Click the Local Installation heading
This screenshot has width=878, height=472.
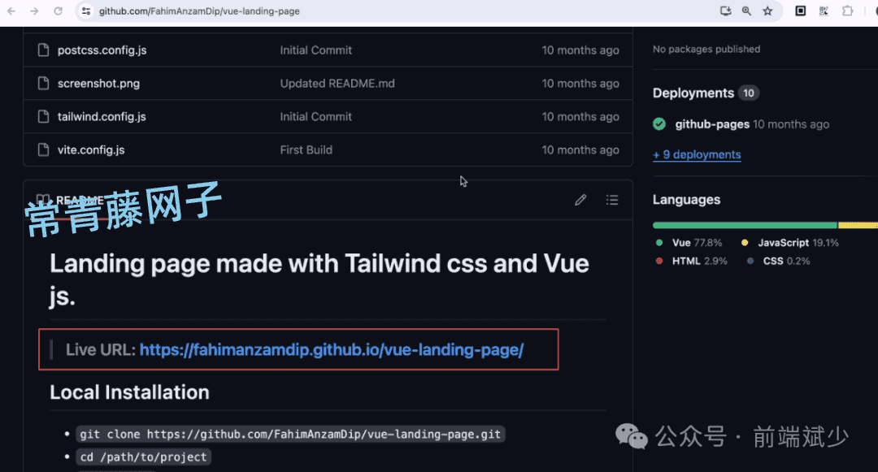click(129, 392)
